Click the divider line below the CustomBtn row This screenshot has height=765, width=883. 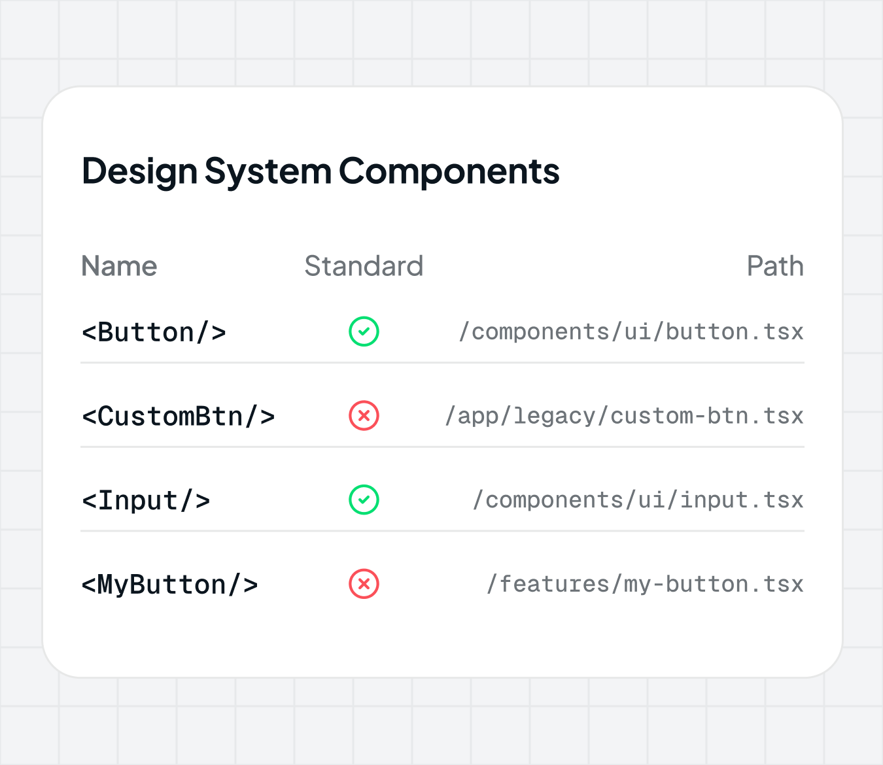[x=442, y=447]
